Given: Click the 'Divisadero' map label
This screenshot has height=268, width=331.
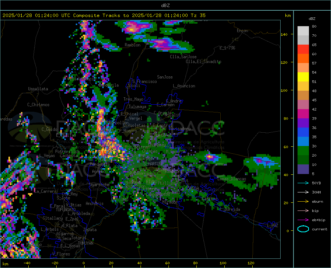Looking at the screenshot, I should click(179, 129).
